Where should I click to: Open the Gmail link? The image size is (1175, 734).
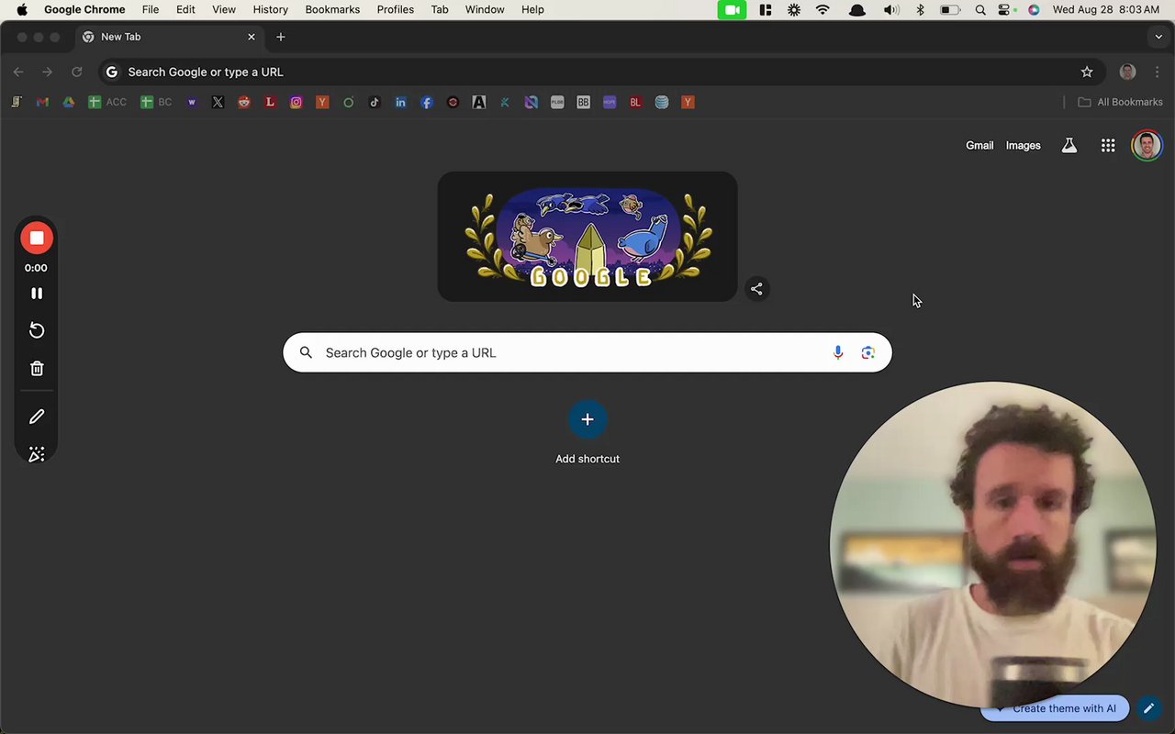[979, 145]
